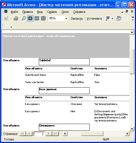Click the vertical scrollbar down arrow
Viewport: 136px width, 143px height.
[132, 129]
